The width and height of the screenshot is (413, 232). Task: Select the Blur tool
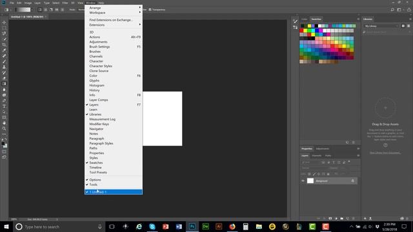point(4,90)
